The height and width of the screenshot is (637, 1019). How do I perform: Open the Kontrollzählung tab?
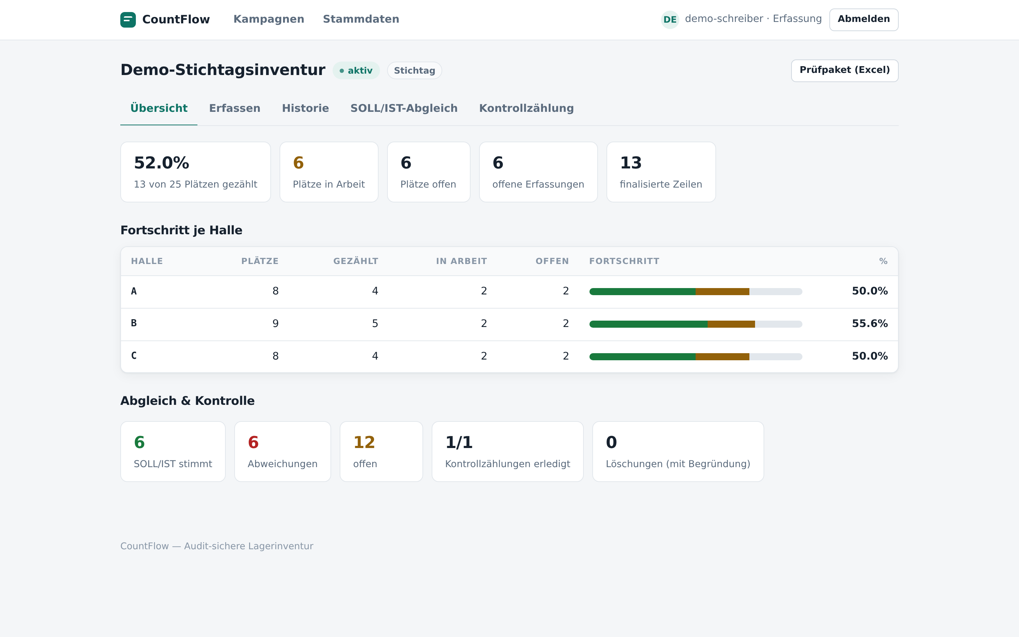(526, 109)
